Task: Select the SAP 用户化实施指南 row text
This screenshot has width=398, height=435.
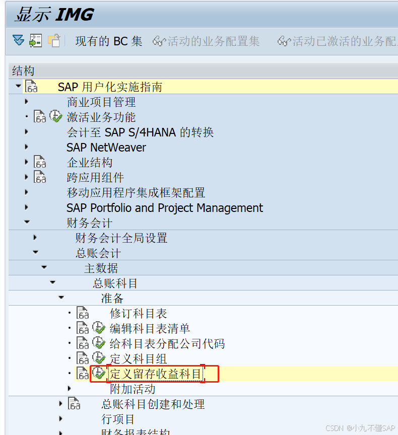Action: point(110,87)
